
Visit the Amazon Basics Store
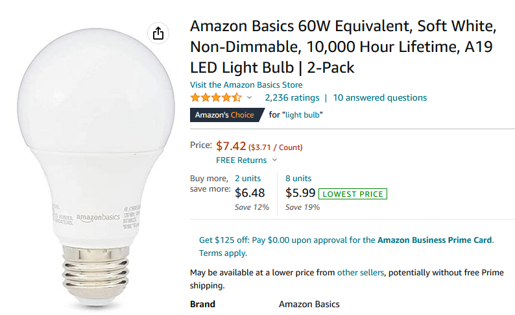pyautogui.click(x=246, y=85)
